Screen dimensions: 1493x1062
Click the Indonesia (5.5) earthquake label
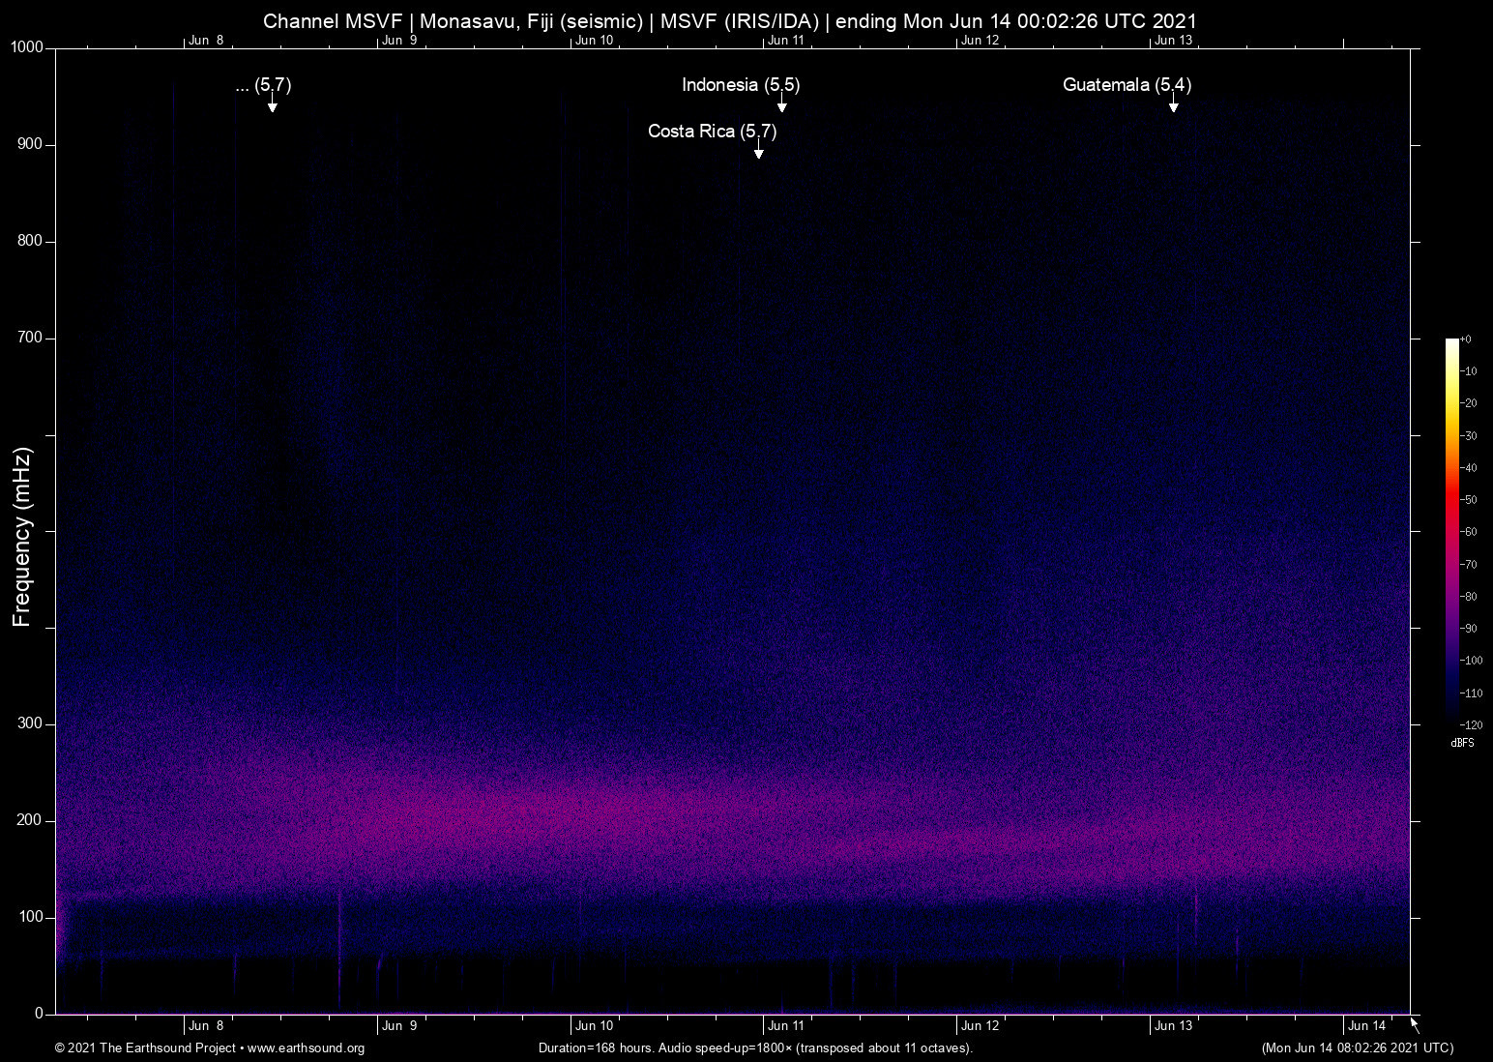[x=741, y=85]
